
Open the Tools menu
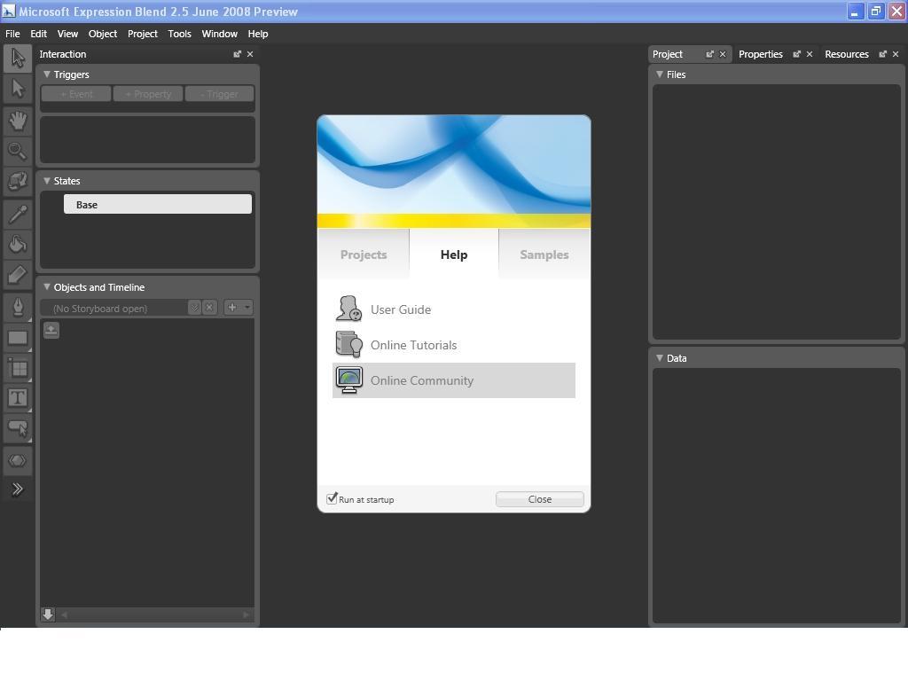pyautogui.click(x=179, y=34)
